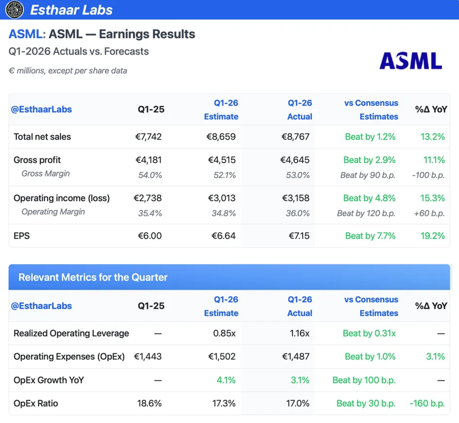Click the estimated net sales value €8,659
Viewport: 459px width, 423px height.
221,136
